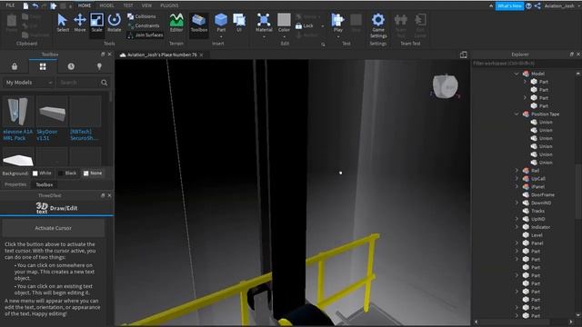This screenshot has width=582, height=327.
Task: Expand the DownIND node
Action: (517, 203)
